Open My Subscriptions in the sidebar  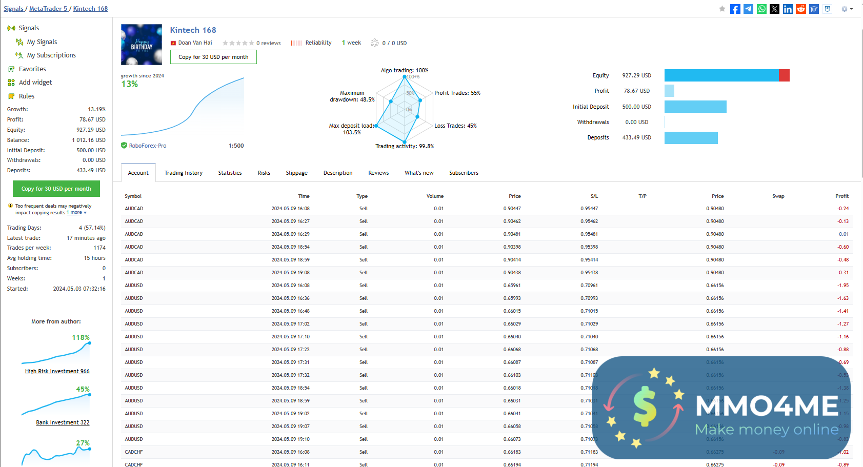point(51,55)
